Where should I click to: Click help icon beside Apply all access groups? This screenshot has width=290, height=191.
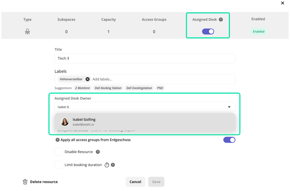[58, 140]
